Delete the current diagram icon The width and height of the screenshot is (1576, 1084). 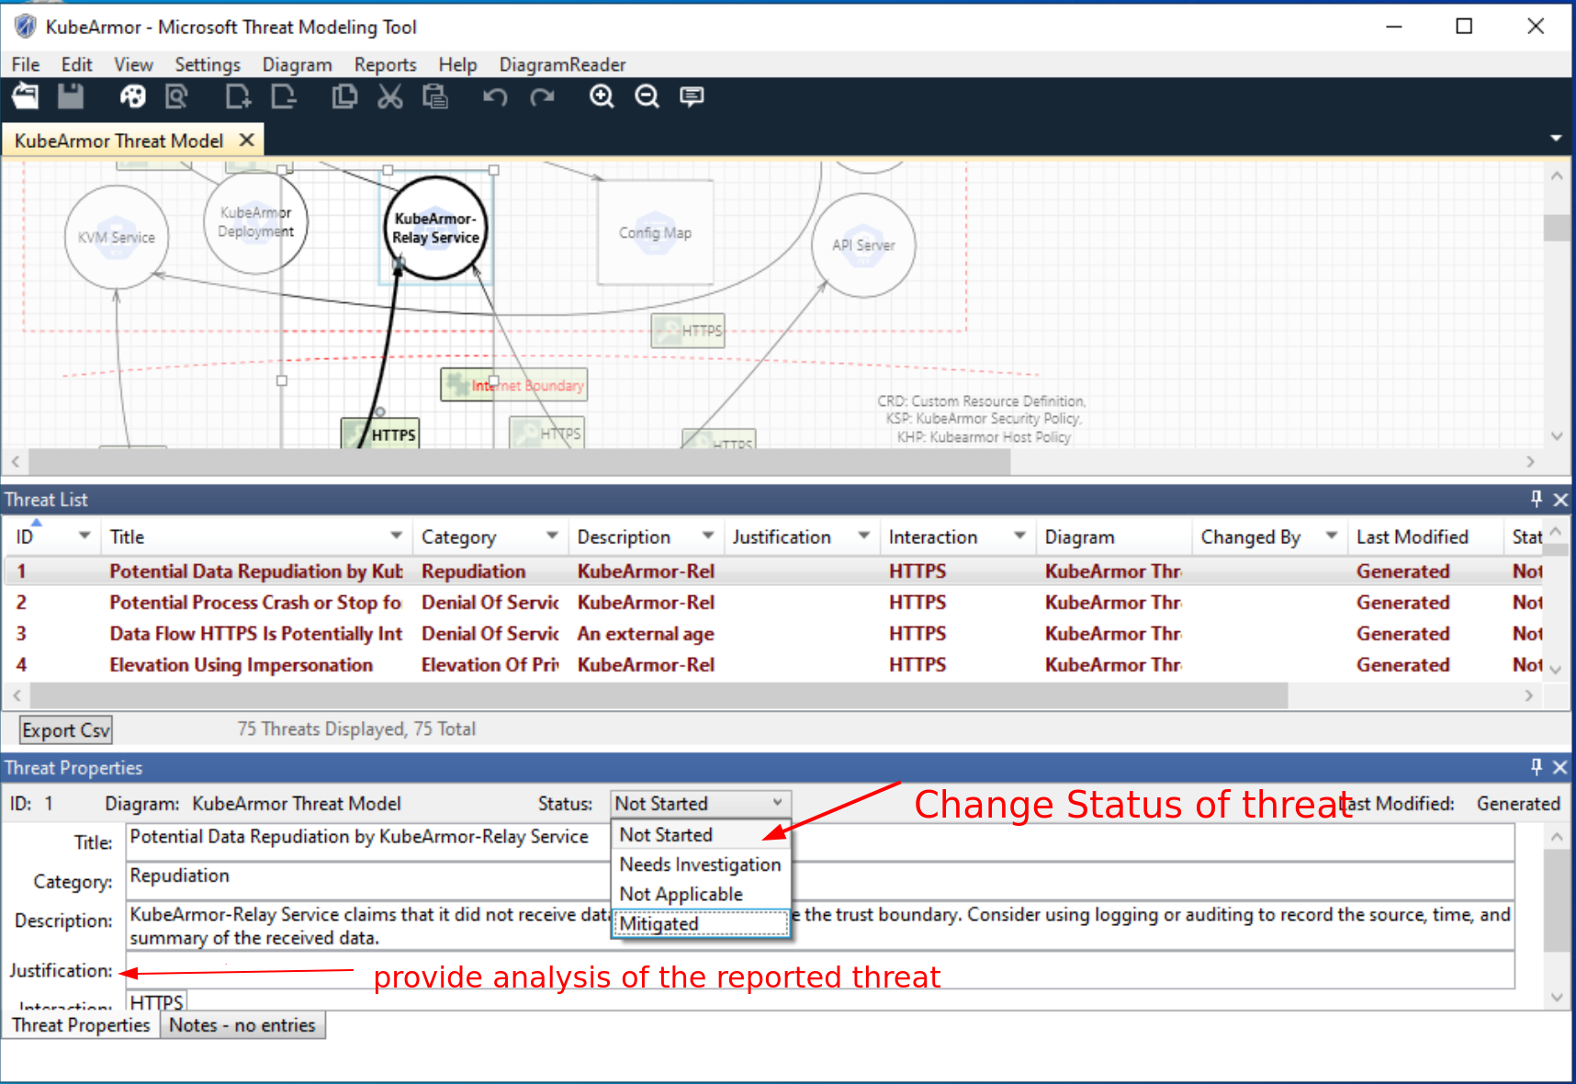284,96
